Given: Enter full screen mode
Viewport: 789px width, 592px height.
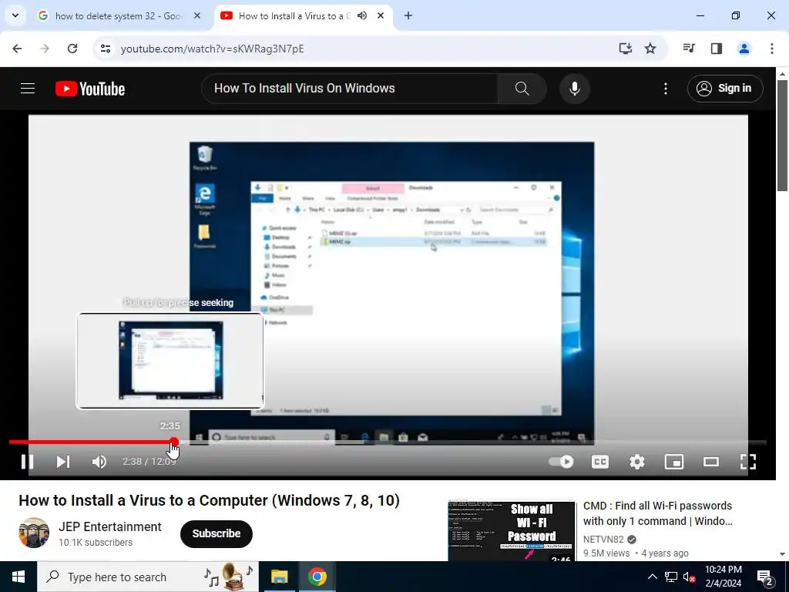Looking at the screenshot, I should tap(747, 462).
